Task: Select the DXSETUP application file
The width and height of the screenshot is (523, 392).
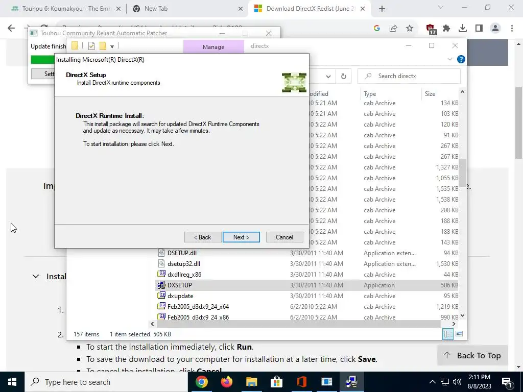Action: tap(307, 285)
